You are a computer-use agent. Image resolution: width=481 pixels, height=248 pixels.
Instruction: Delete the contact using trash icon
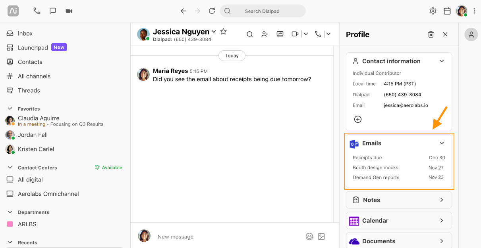pyautogui.click(x=431, y=34)
